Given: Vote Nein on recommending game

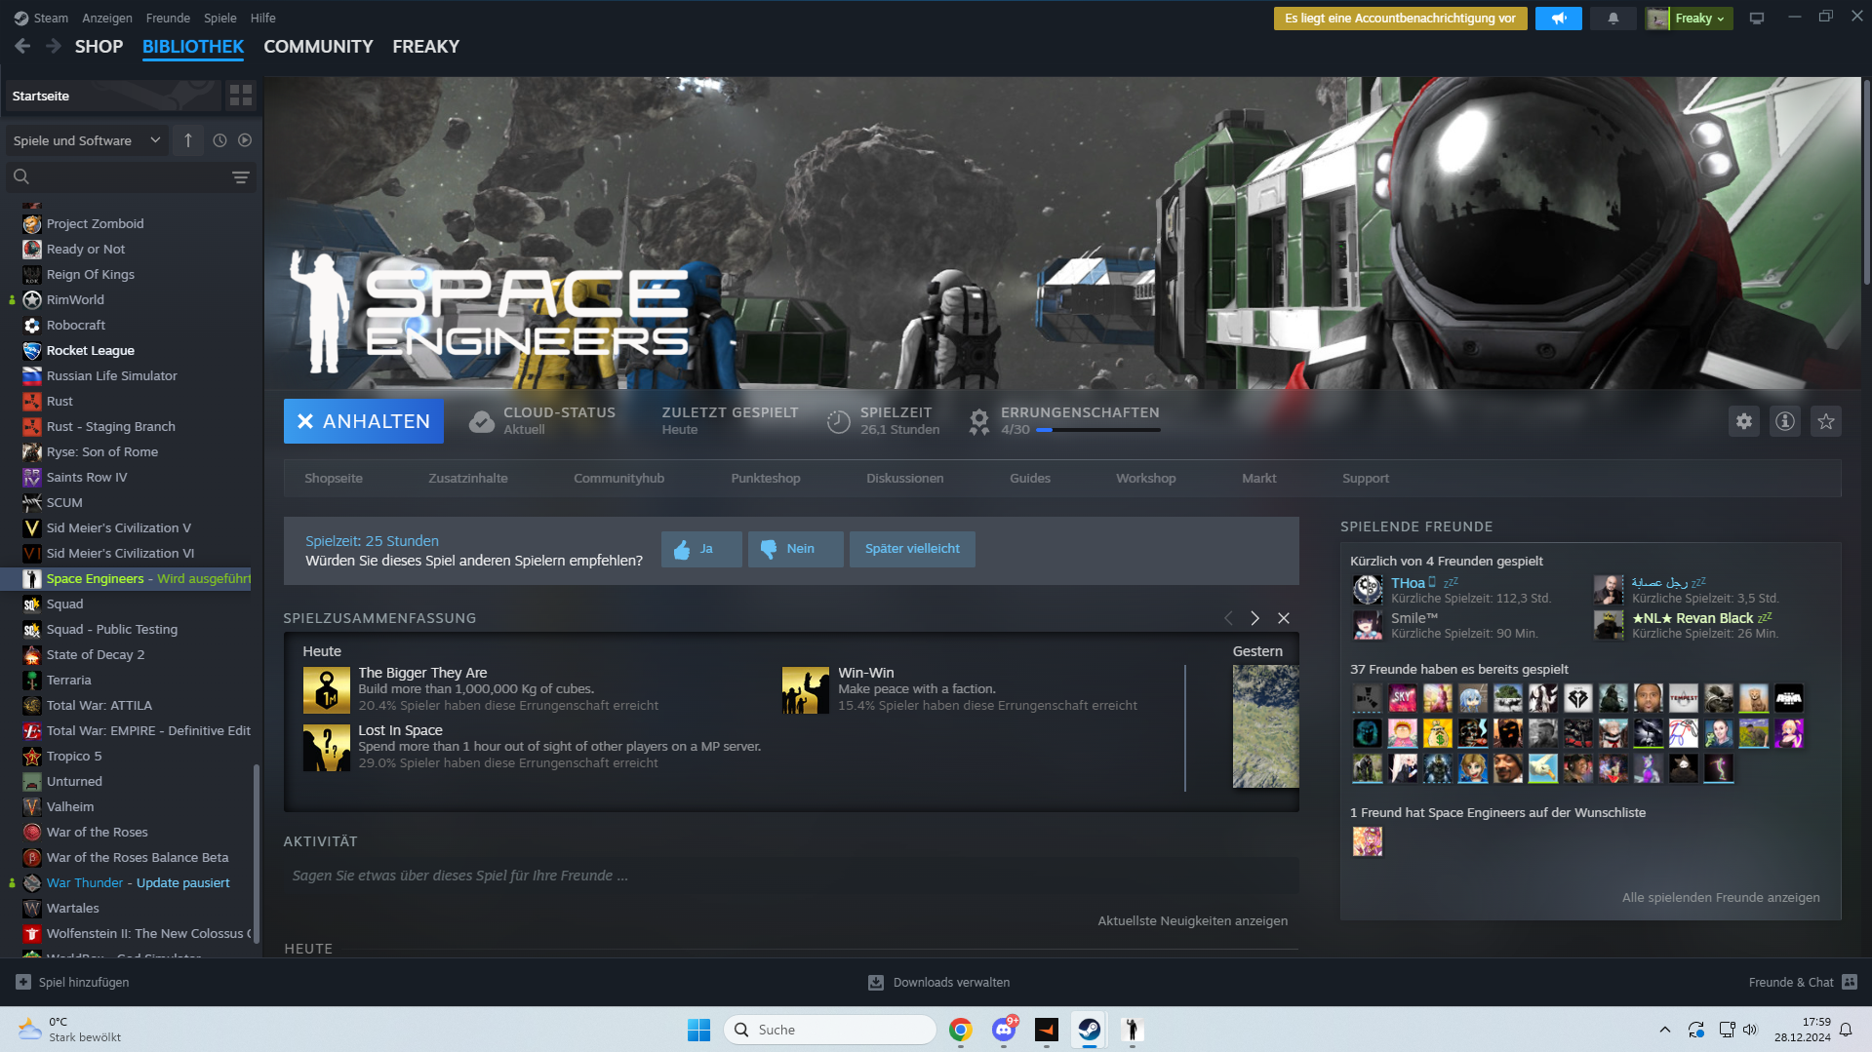Looking at the screenshot, I should 794,549.
